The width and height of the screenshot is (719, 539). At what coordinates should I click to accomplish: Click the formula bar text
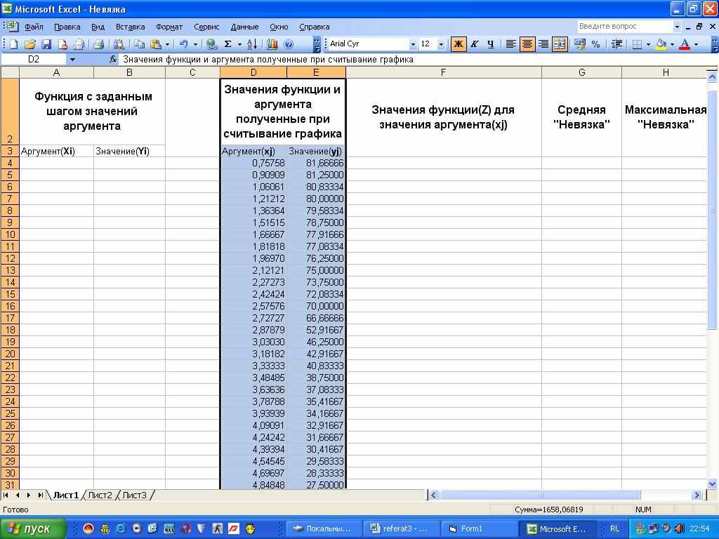click(x=268, y=60)
